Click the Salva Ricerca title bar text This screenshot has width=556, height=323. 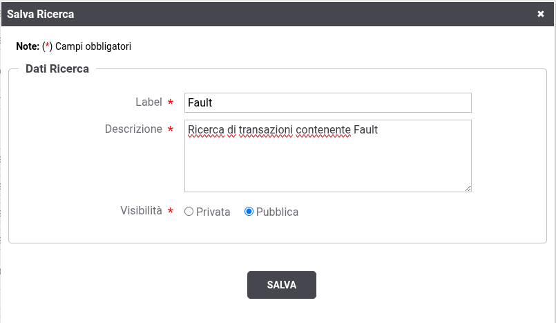tap(41, 15)
